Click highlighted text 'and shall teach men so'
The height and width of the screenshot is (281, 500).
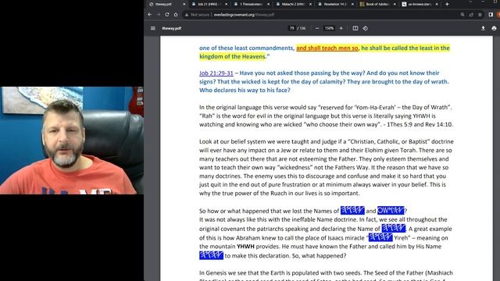[327, 48]
